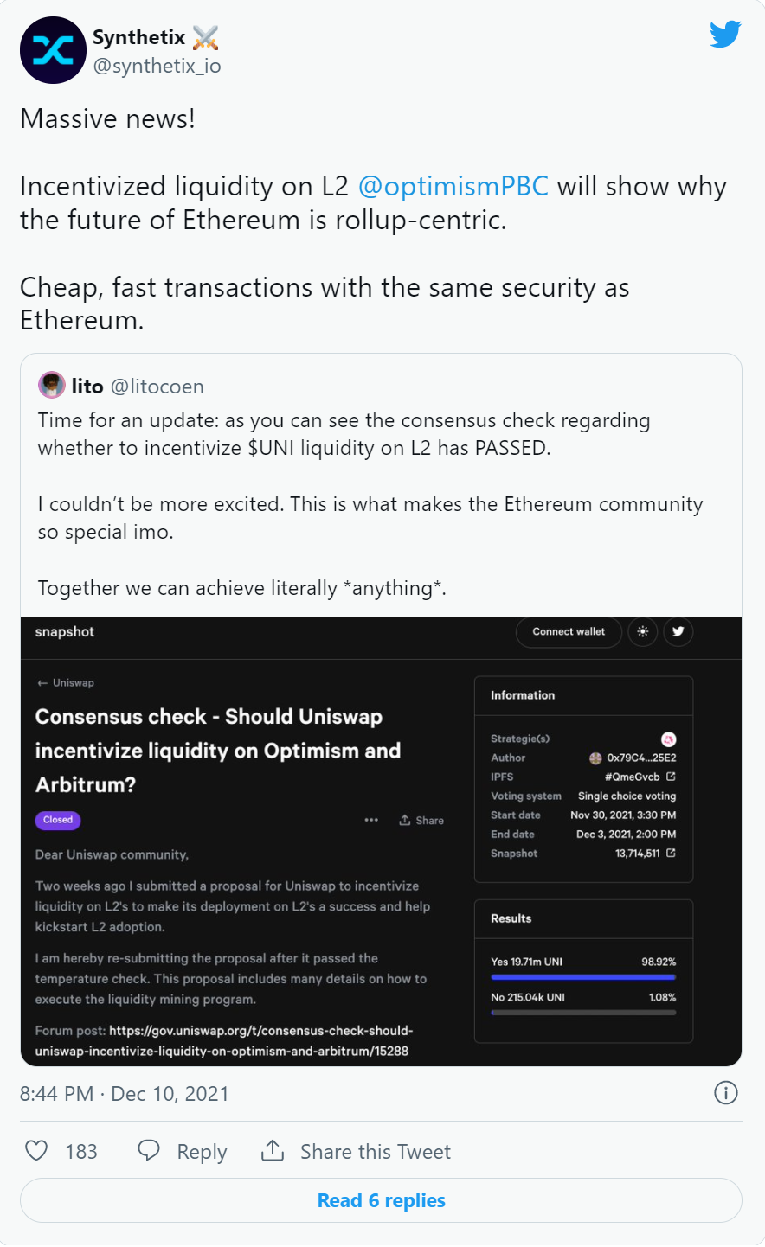Click the Yes 19.71m UNI result bar
Viewport: 765px width, 1247px height.
point(583,977)
